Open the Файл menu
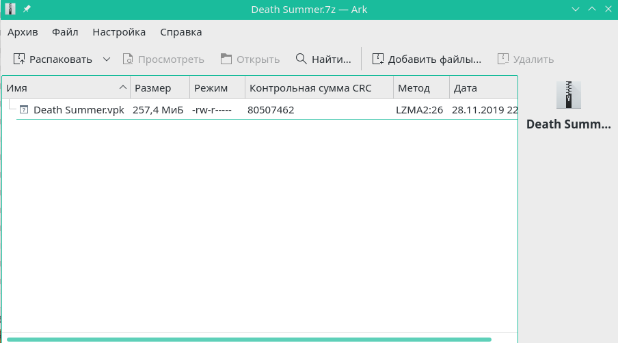Viewport: 618px width, 343px height. pyautogui.click(x=65, y=32)
